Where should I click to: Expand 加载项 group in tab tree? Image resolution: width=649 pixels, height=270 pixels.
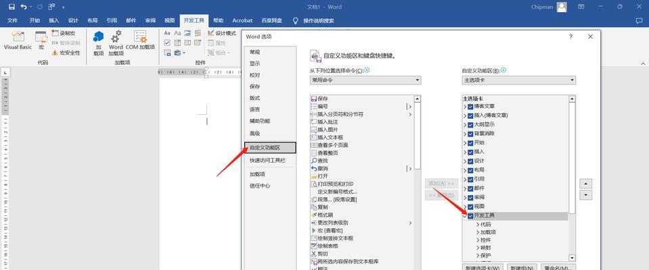(478, 232)
